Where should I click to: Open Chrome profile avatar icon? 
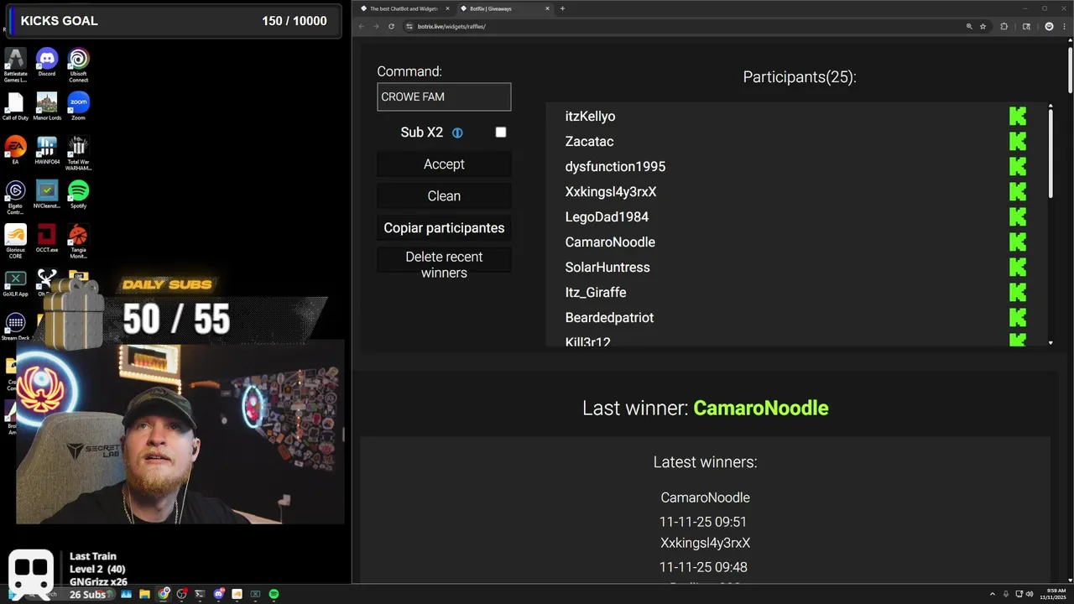pyautogui.click(x=1049, y=26)
